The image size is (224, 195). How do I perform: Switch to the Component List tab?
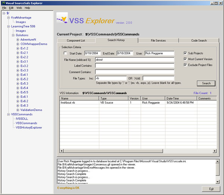pyautogui.click(x=76, y=41)
